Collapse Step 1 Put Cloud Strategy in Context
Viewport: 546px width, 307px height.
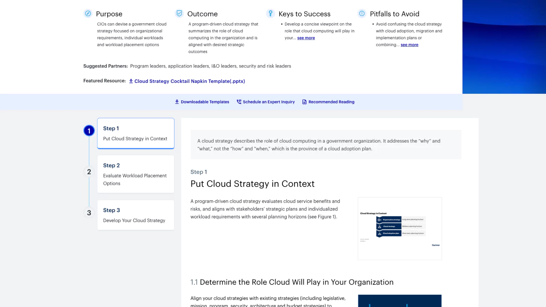[x=135, y=133]
